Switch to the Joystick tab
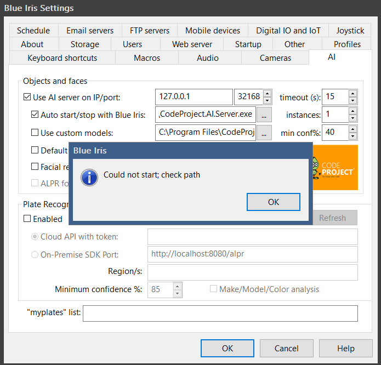This screenshot has width=381, height=365. pos(350,30)
